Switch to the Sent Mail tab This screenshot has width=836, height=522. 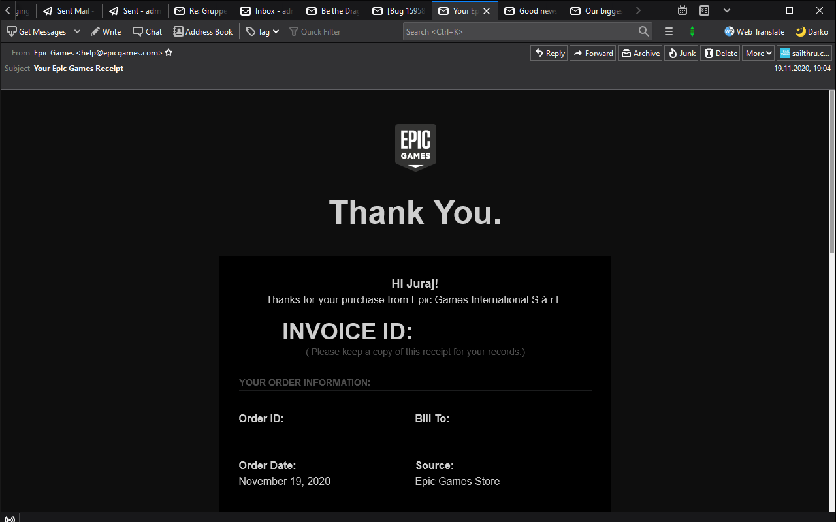pyautogui.click(x=69, y=11)
